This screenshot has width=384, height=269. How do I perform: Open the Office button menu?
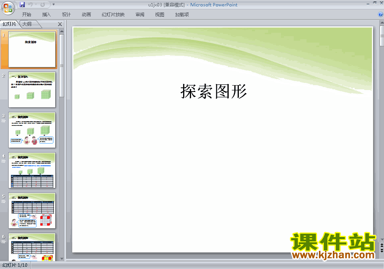[x=8, y=8]
